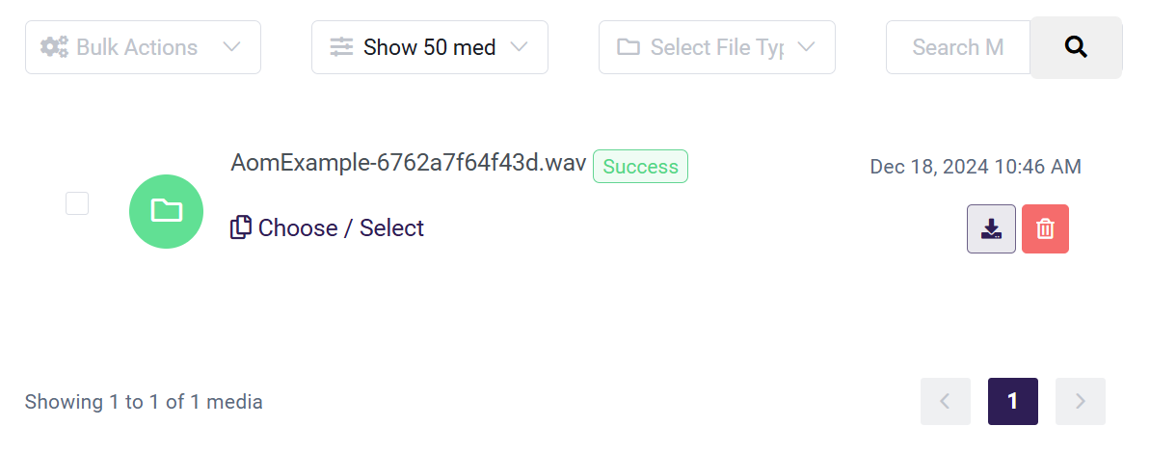The image size is (1150, 453).
Task: Download the AomExample wav file
Action: (991, 229)
